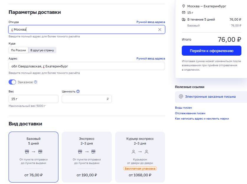Open Отслеживание писем link
The height and width of the screenshot is (184, 247).
190,113
